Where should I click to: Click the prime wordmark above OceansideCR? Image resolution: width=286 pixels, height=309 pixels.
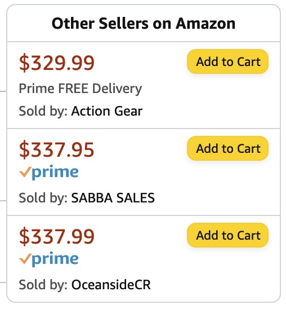55,259
